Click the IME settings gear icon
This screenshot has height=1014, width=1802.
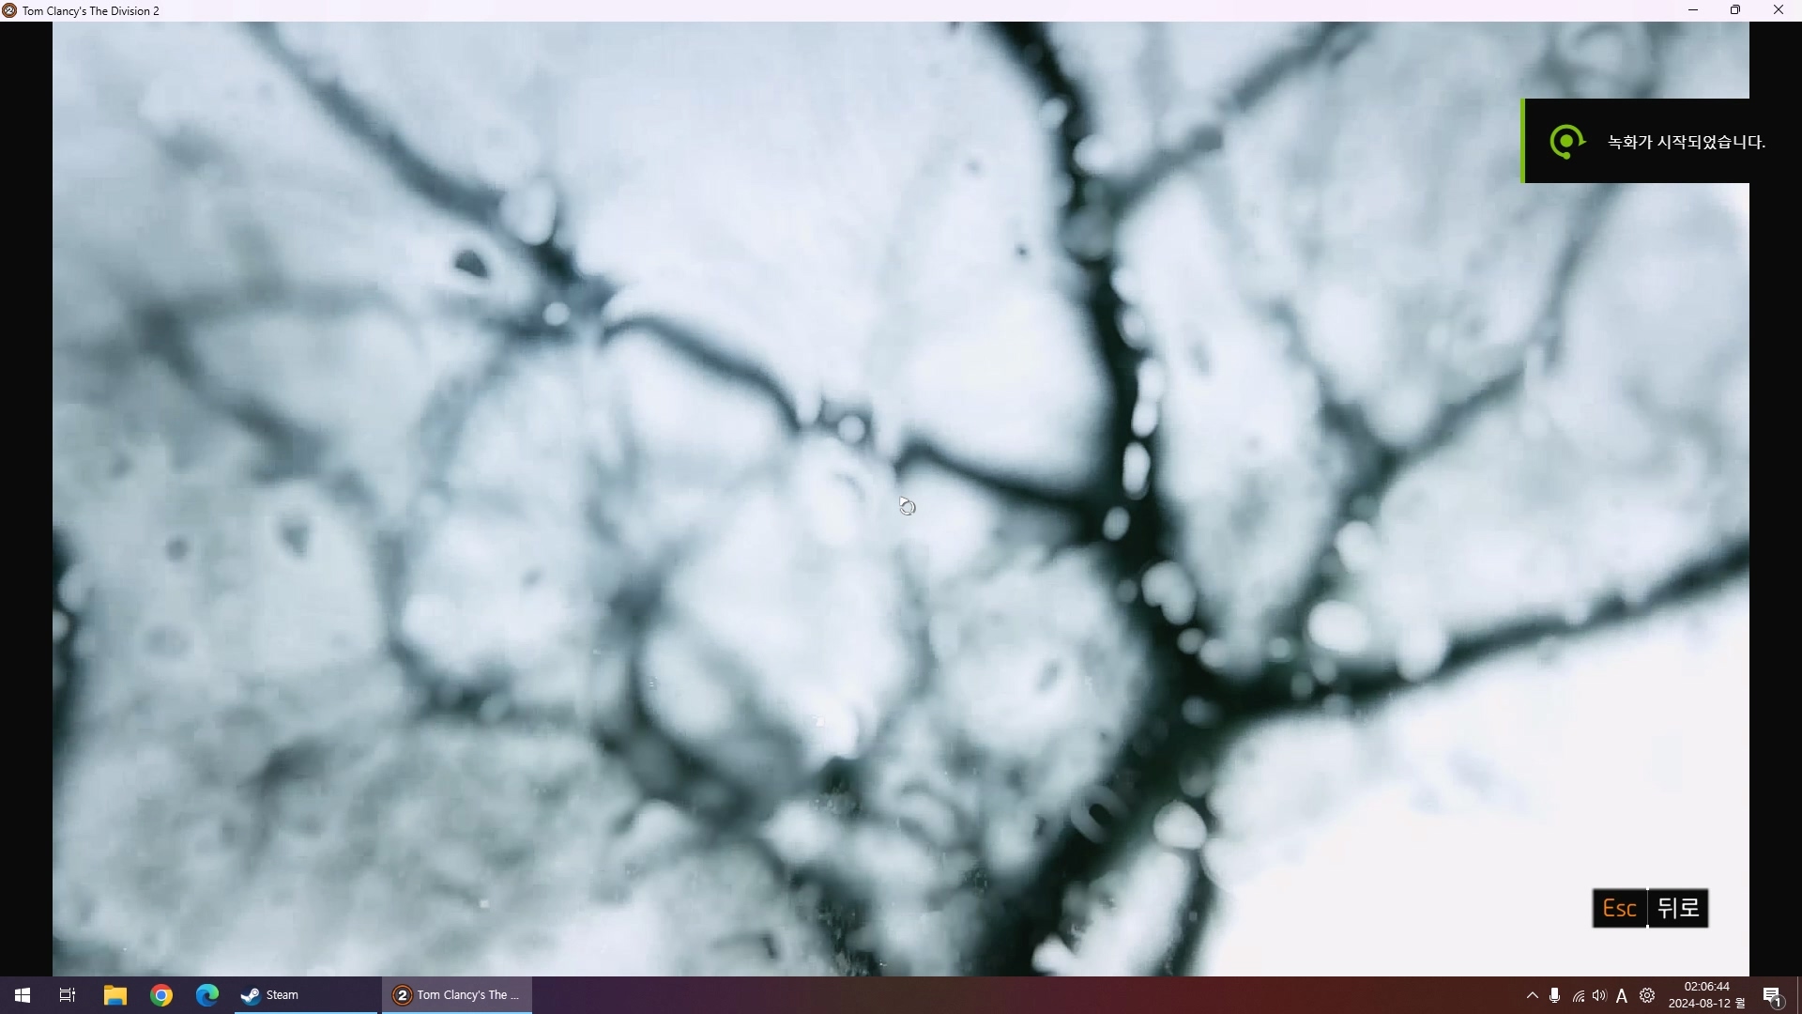coord(1647,995)
